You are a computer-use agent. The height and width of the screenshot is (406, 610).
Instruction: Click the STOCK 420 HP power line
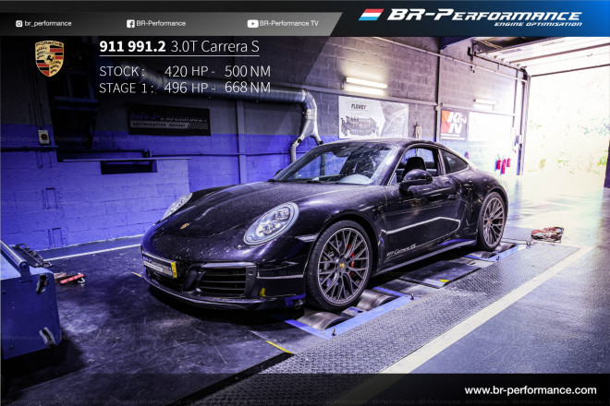[x=184, y=71]
